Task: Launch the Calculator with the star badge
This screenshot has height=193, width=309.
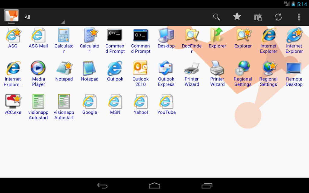Action: (89, 41)
